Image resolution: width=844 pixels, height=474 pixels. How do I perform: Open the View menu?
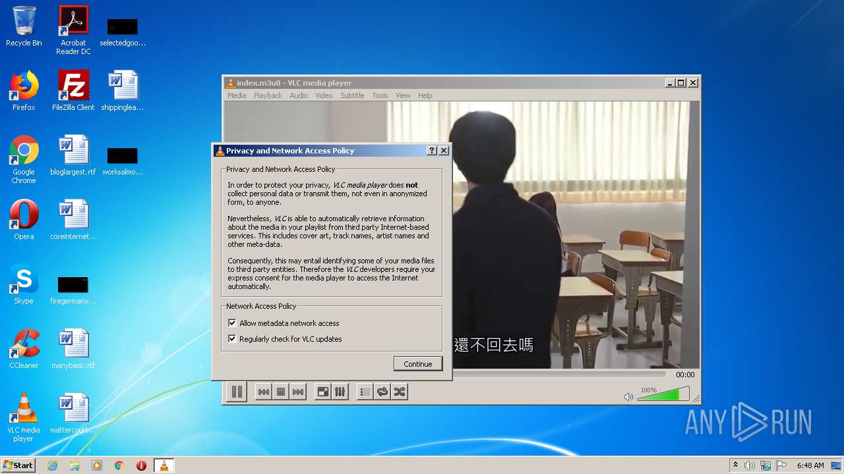point(403,95)
